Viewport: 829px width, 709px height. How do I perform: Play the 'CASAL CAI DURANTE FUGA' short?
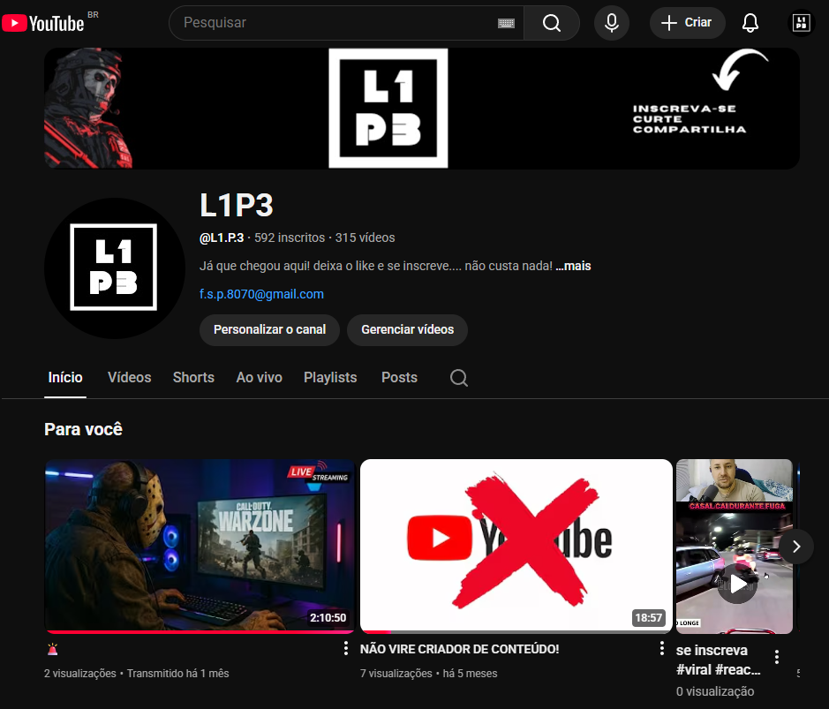pos(735,547)
